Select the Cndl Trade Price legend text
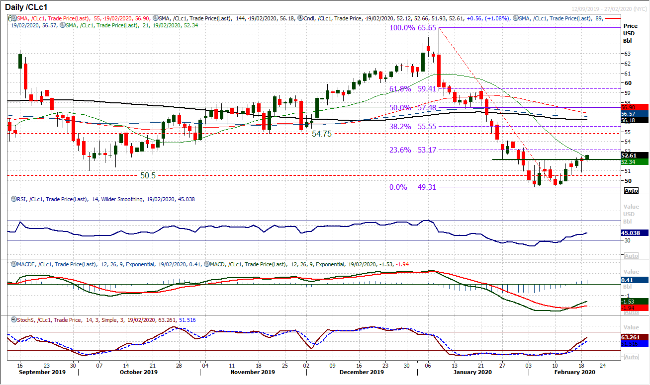650x385 pixels. coord(407,18)
